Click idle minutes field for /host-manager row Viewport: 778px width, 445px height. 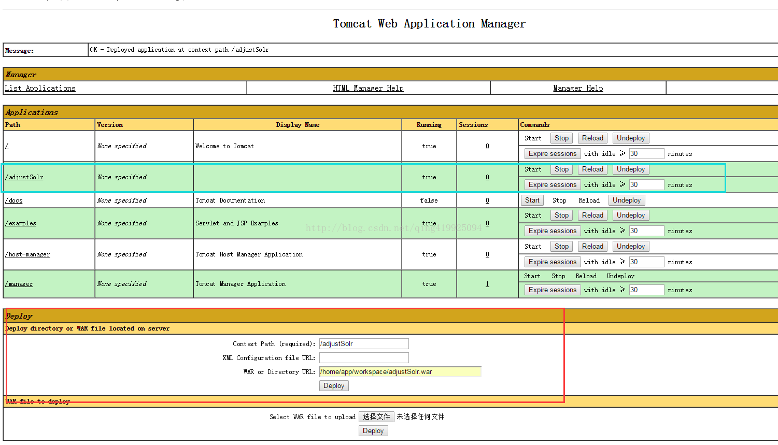coord(646,262)
